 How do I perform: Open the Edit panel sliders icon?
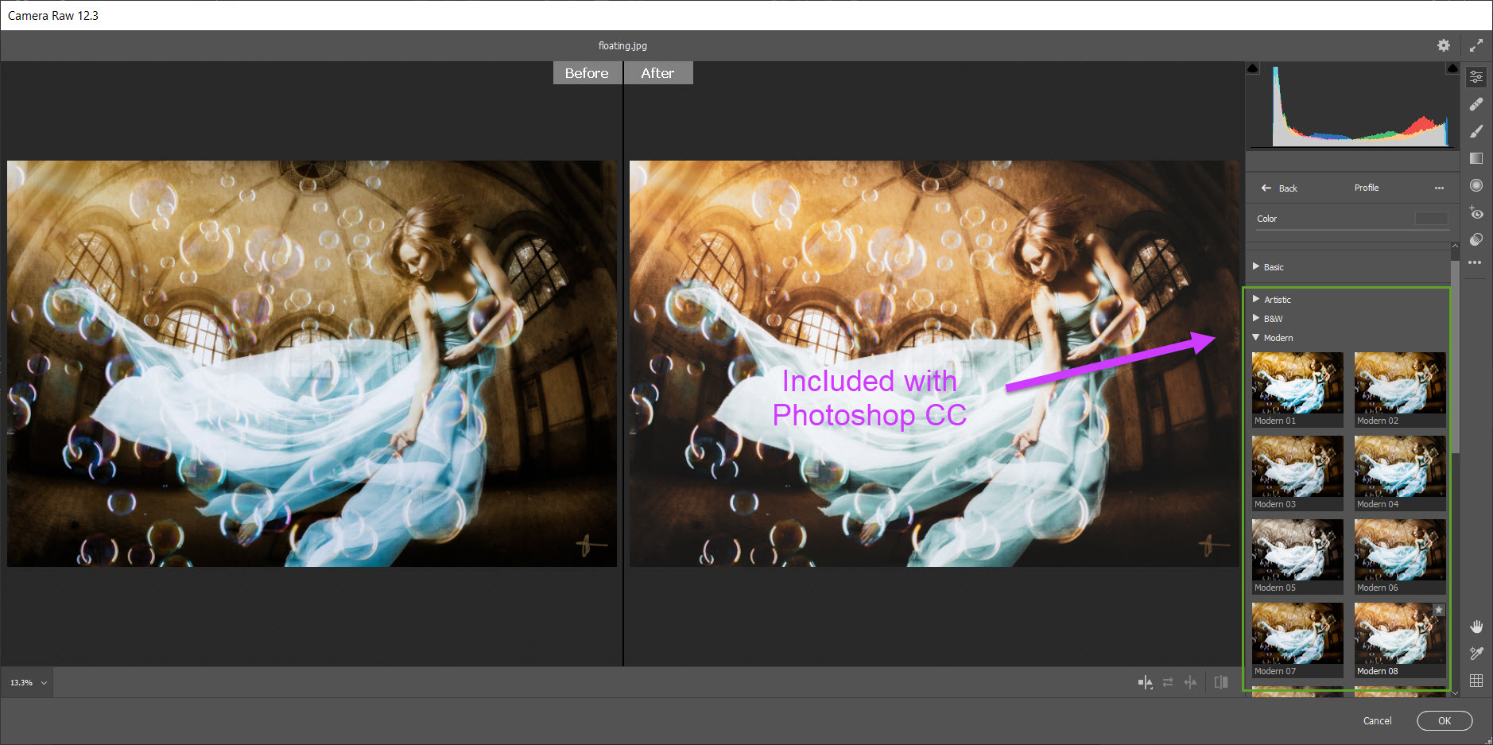pos(1476,76)
